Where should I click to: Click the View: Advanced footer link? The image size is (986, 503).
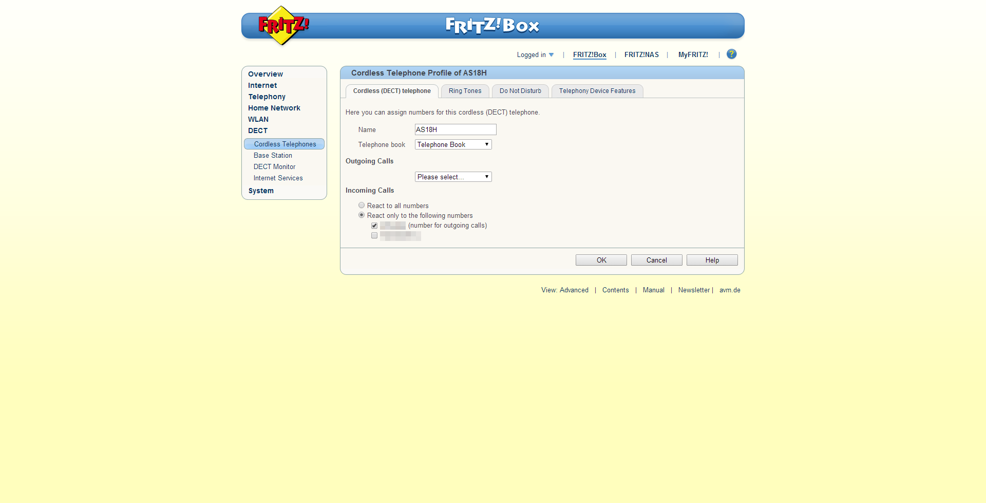565,290
